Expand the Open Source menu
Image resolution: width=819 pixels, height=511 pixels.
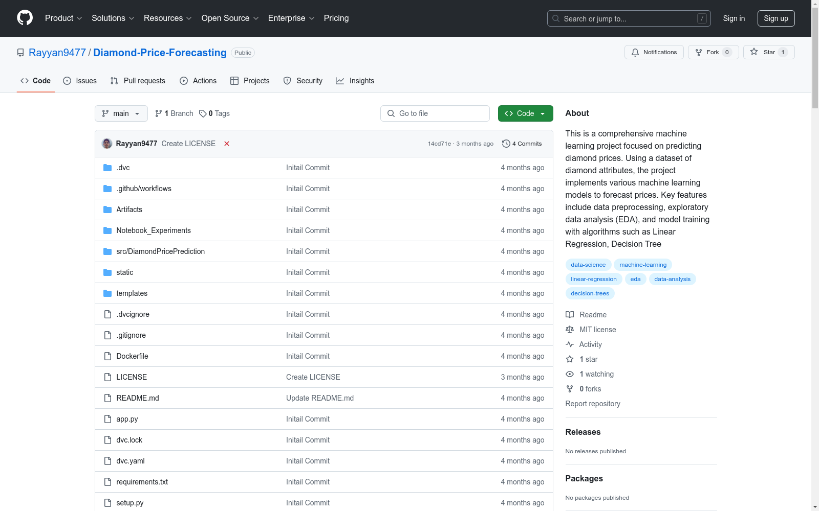click(230, 18)
